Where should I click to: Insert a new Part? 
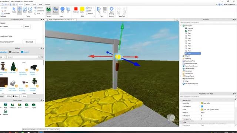pos(63,10)
